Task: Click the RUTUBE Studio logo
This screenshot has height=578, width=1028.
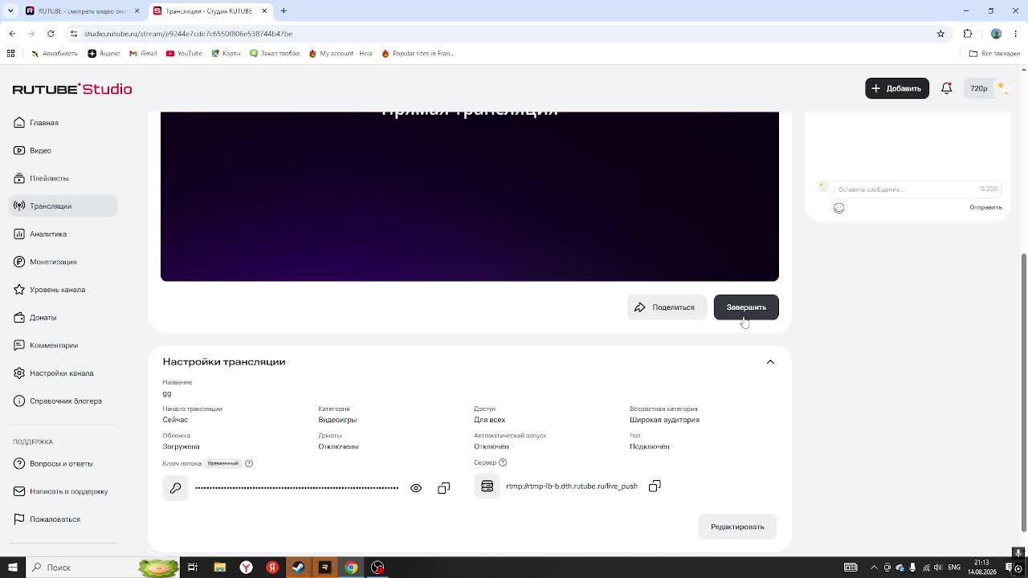Action: click(72, 89)
